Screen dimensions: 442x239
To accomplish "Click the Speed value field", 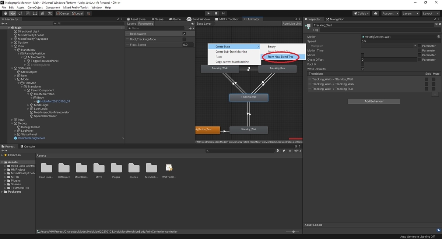I will coord(401,41).
